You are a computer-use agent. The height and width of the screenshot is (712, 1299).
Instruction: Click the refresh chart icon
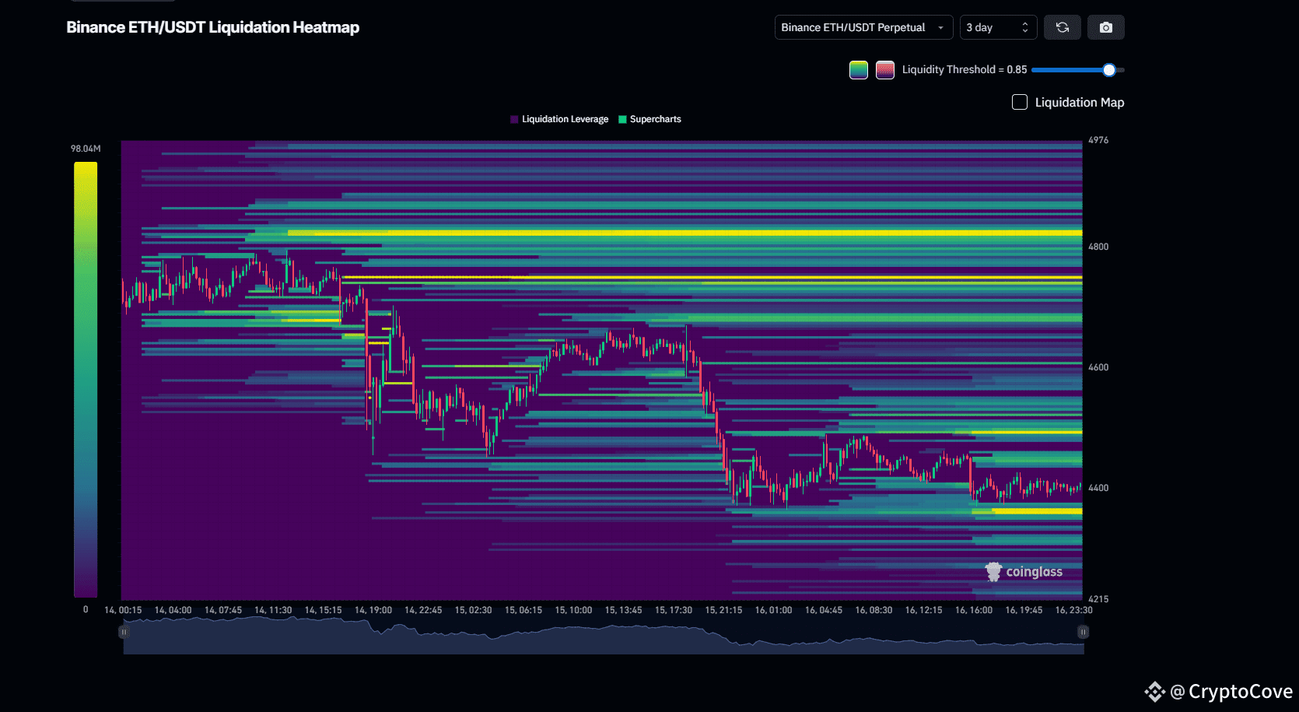pyautogui.click(x=1063, y=27)
